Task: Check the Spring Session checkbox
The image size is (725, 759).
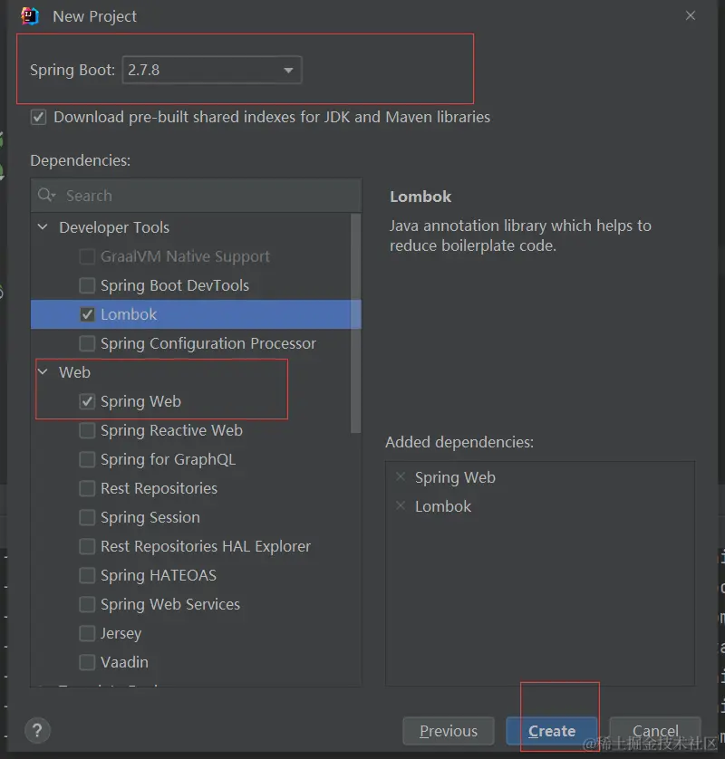Action: click(87, 517)
